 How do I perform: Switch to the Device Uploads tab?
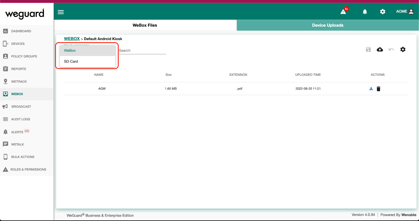coord(328,25)
